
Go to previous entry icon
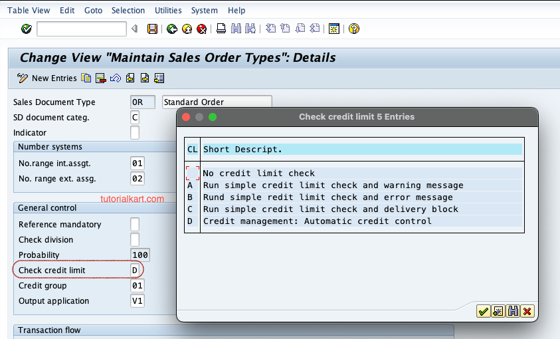pyautogui.click(x=130, y=78)
